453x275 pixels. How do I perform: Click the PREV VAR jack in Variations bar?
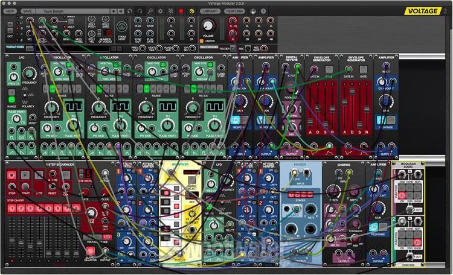click(142, 48)
